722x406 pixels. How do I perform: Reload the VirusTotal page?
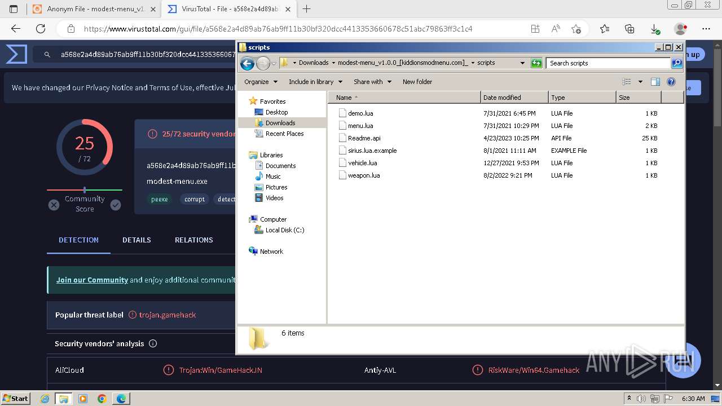[41, 29]
